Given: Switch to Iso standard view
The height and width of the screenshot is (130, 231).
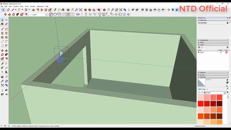Looking at the screenshot, I should pos(143,10).
